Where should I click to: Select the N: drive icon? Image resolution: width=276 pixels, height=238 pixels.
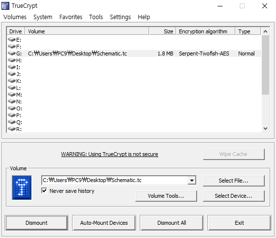coord(12,101)
